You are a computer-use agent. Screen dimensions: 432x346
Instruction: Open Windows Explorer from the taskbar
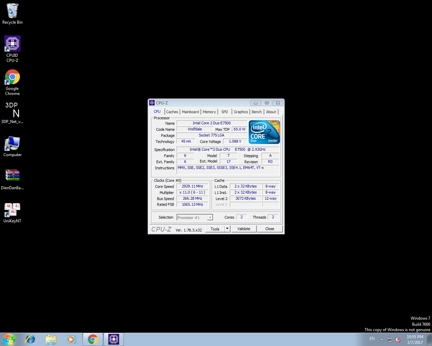click(x=51, y=339)
